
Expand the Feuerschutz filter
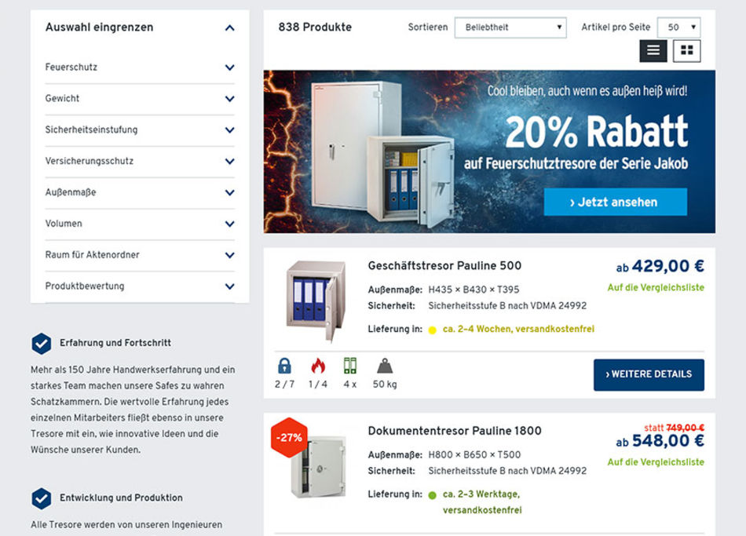coord(229,67)
